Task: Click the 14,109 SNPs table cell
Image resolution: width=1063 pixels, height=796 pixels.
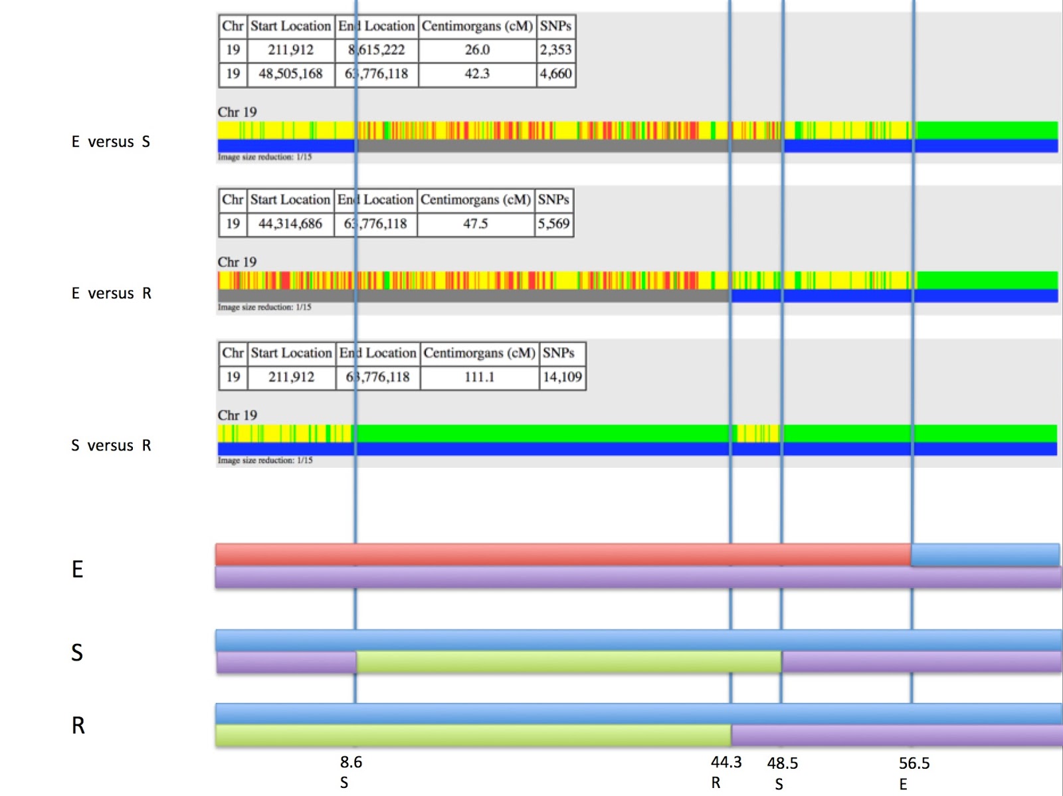Action: coord(562,378)
